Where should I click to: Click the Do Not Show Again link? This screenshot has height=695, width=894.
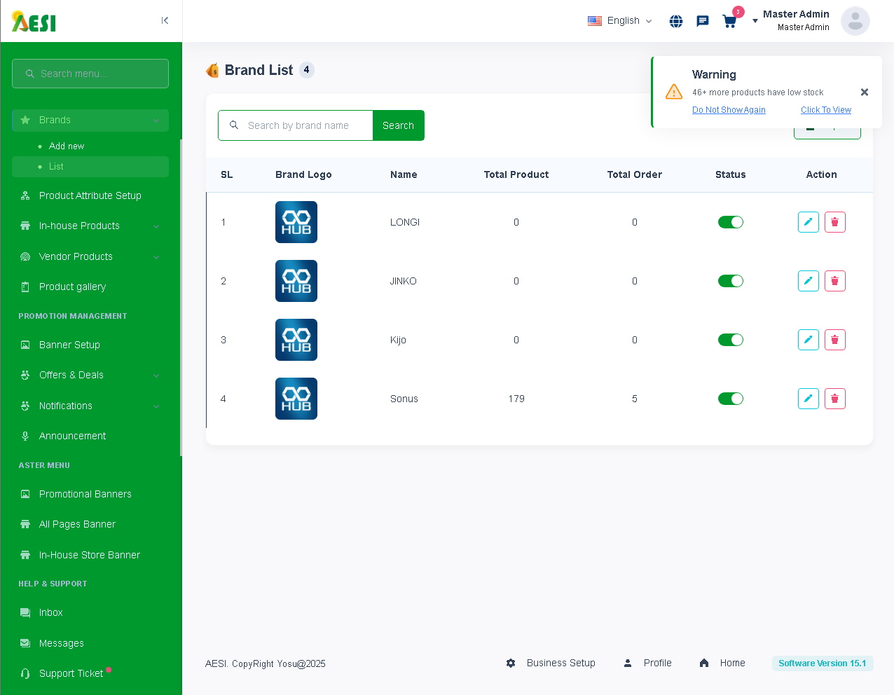click(x=729, y=110)
